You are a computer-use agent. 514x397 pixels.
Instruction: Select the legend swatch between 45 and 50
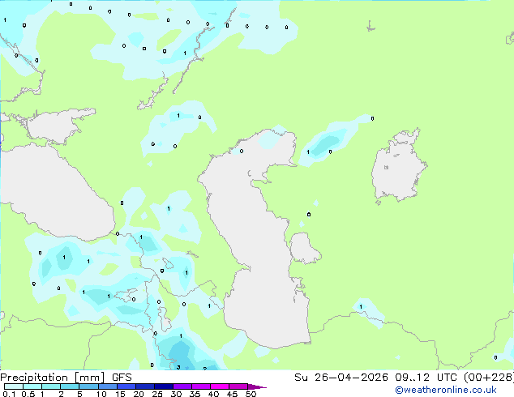(x=238, y=386)
